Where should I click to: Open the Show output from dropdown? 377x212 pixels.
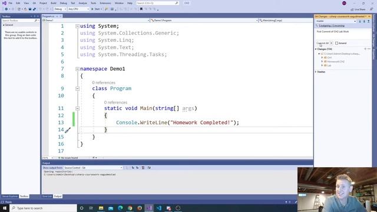click(93, 167)
